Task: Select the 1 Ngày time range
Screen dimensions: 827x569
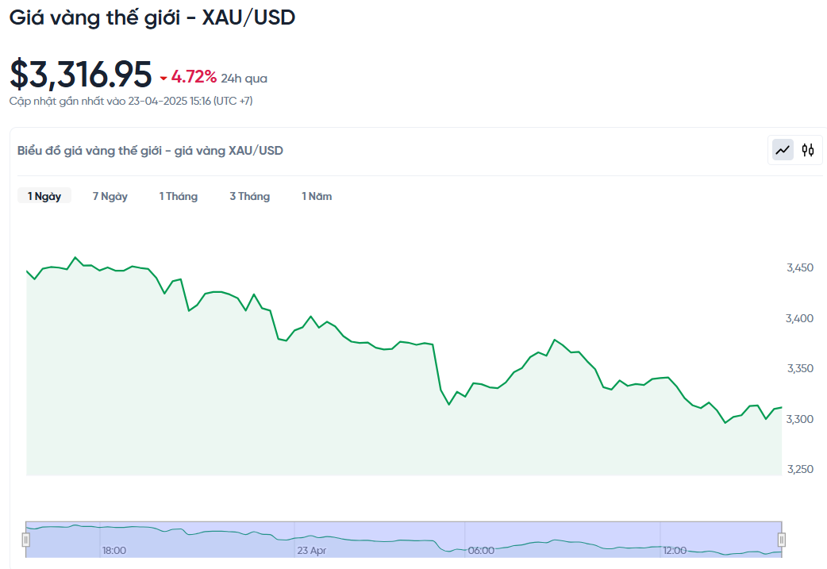Action: [x=44, y=196]
